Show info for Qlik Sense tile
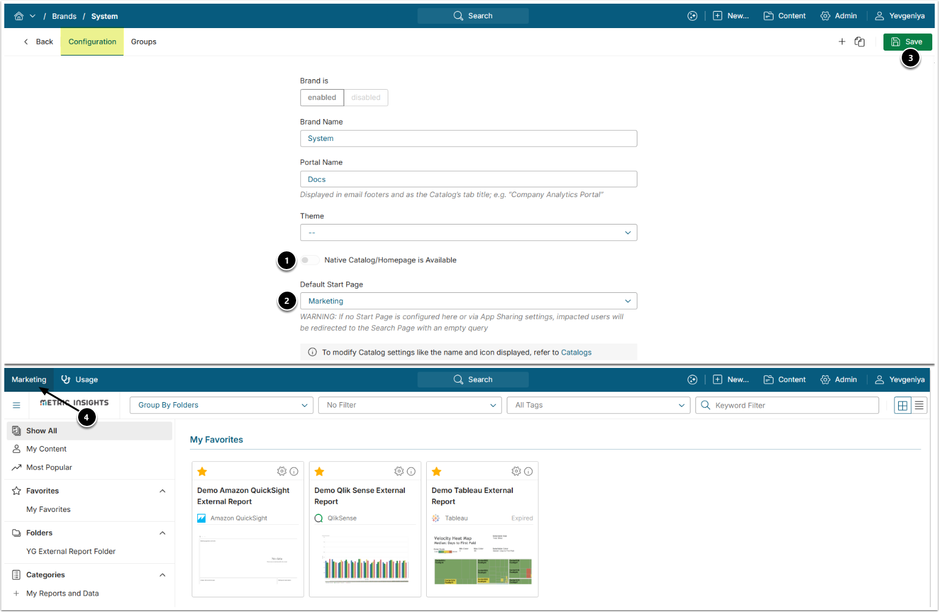This screenshot has width=939, height=612. 411,472
